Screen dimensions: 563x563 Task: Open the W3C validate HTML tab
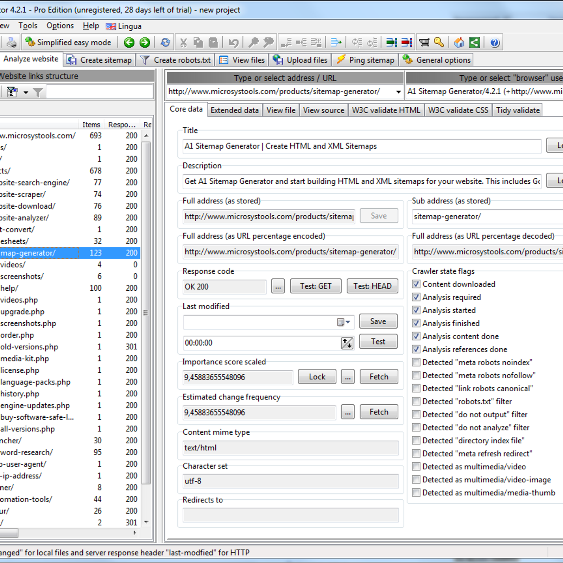386,110
